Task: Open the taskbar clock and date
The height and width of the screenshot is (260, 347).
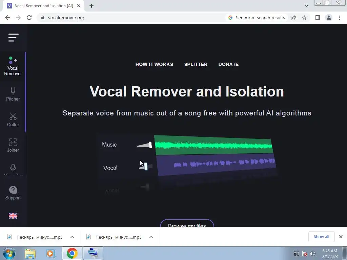Action: click(329, 254)
